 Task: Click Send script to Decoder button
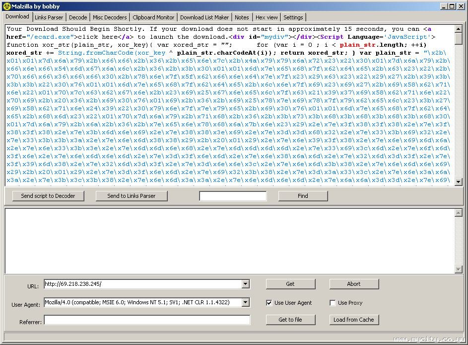pos(48,196)
